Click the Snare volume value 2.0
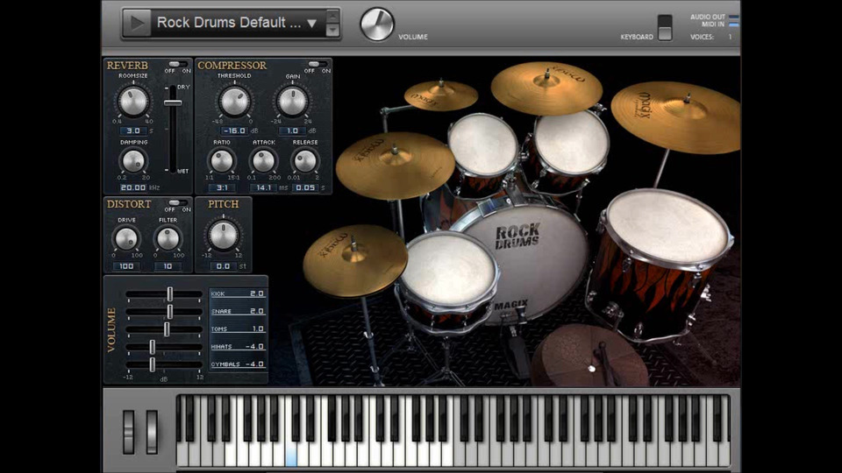 257,312
